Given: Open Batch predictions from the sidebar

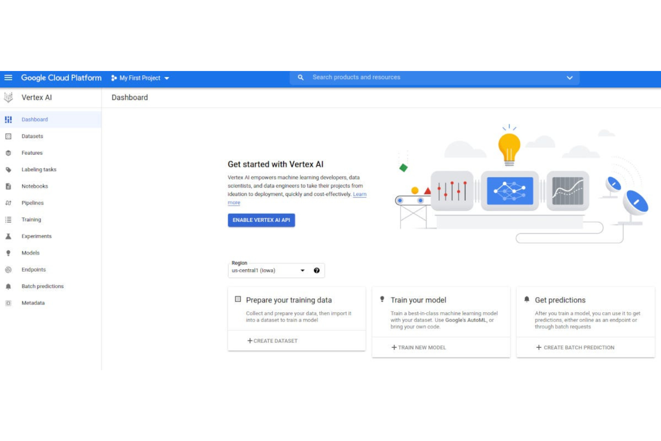Looking at the screenshot, I should pos(50,286).
